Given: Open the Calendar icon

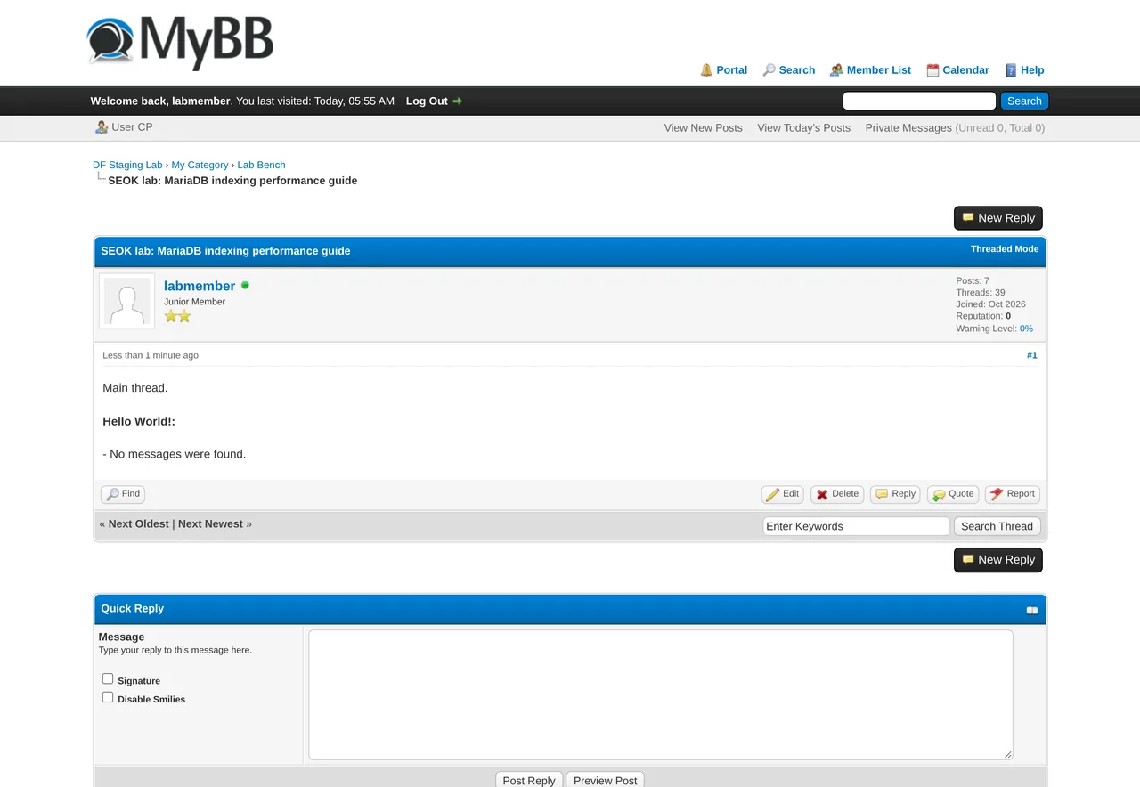Looking at the screenshot, I should coord(932,70).
